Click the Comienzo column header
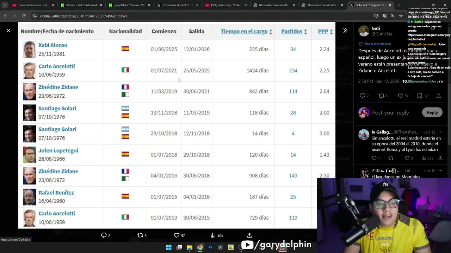 tap(164, 31)
